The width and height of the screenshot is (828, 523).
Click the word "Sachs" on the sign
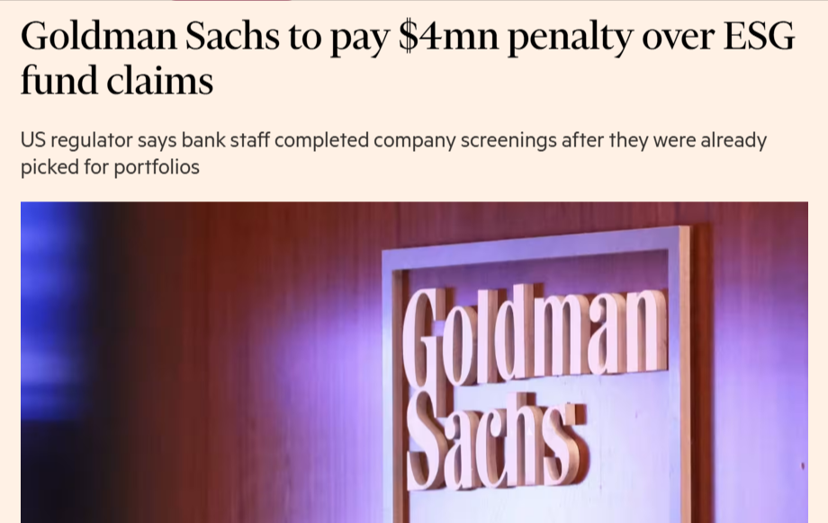495,442
